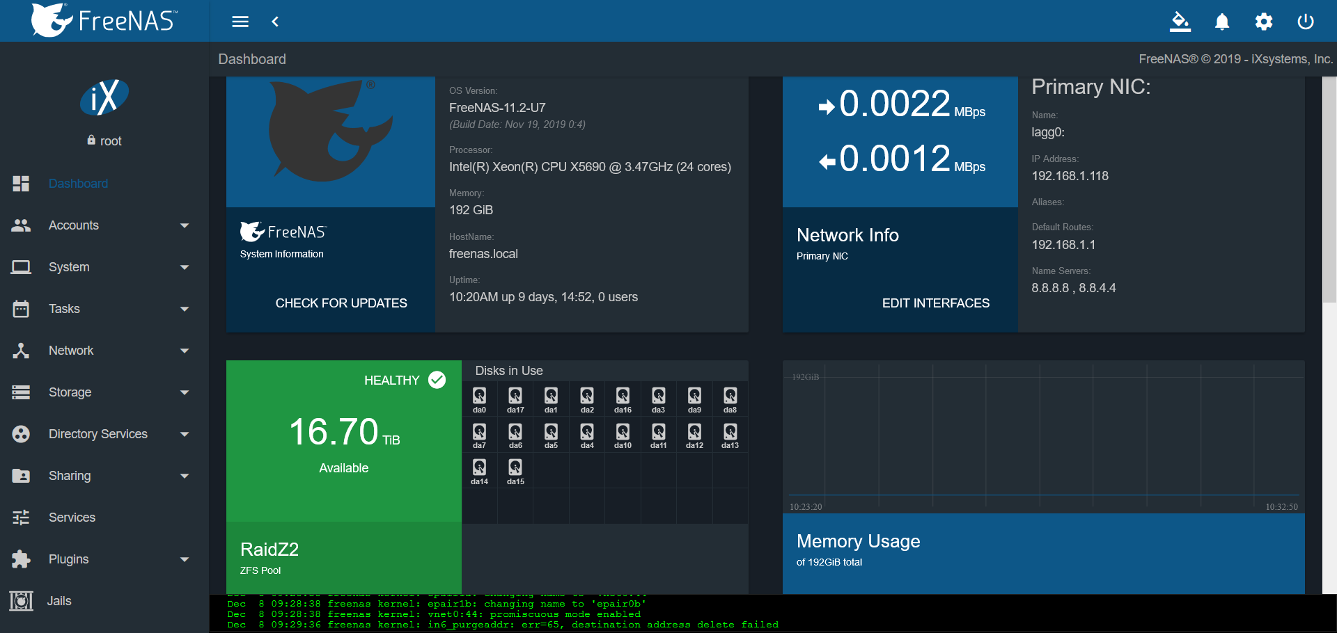Viewport: 1337px width, 633px height.
Task: Select the da15 disk icon
Action: point(515,467)
